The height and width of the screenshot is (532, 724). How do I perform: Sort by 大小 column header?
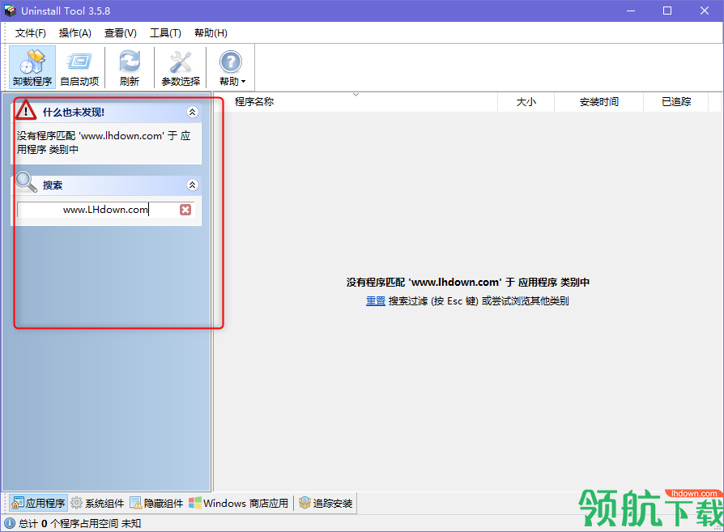click(x=526, y=101)
